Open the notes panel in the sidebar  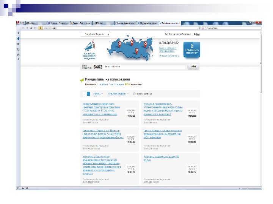click(x=18, y=44)
